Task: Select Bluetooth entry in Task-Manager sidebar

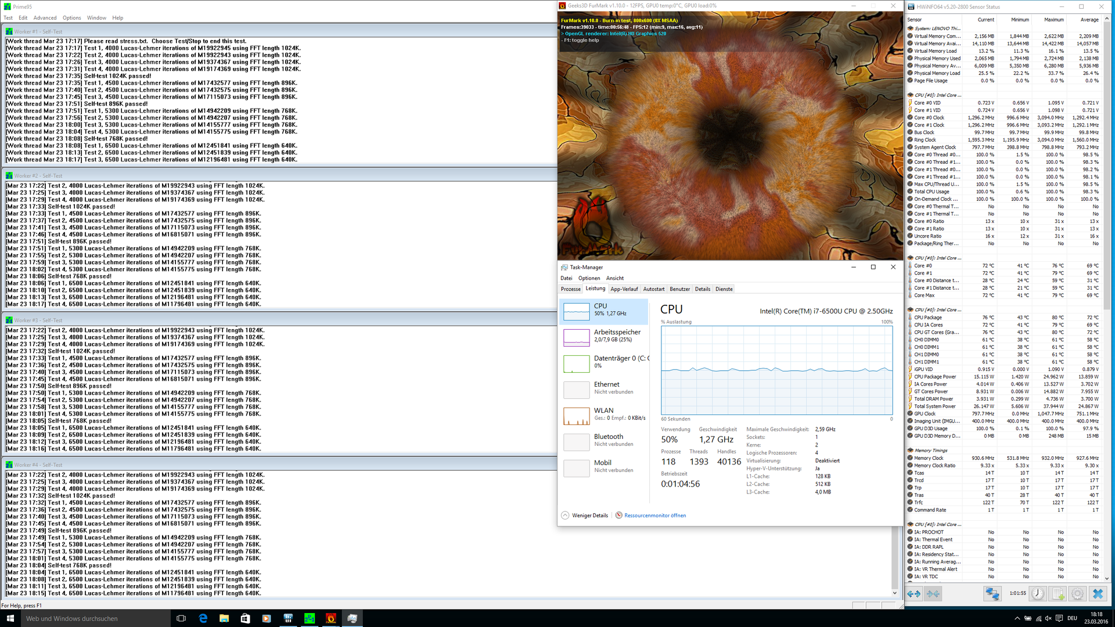Action: tap(604, 441)
